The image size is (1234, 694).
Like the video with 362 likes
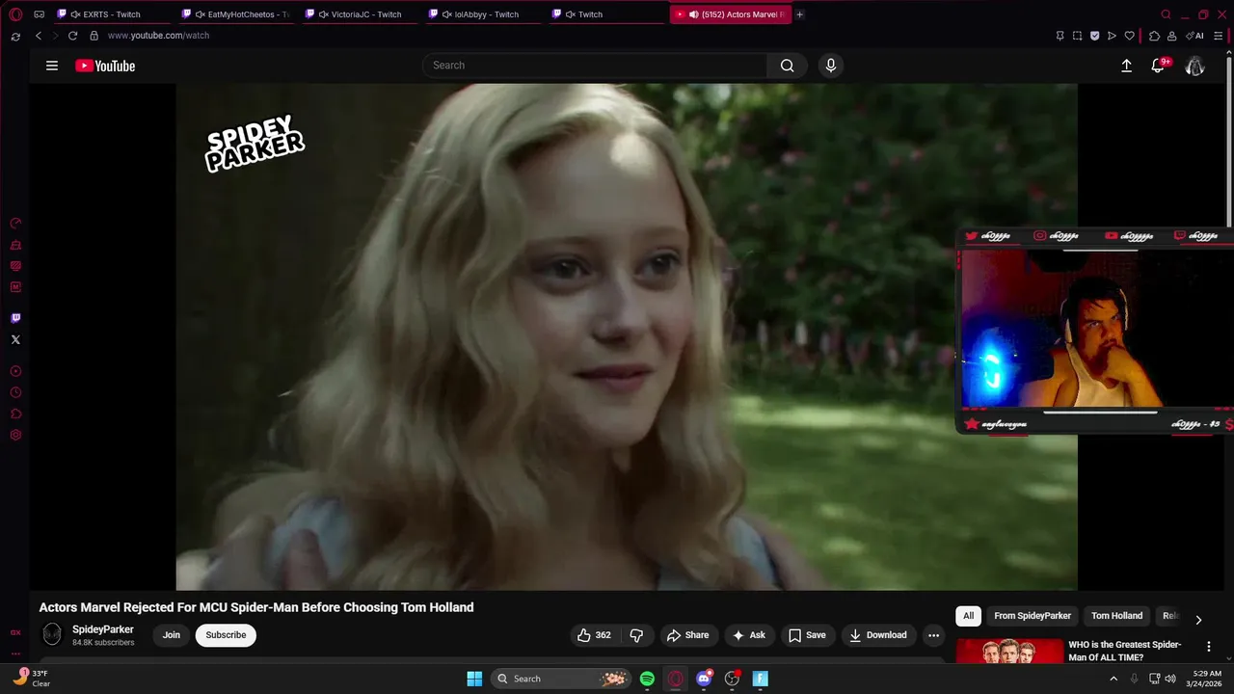[x=594, y=635]
